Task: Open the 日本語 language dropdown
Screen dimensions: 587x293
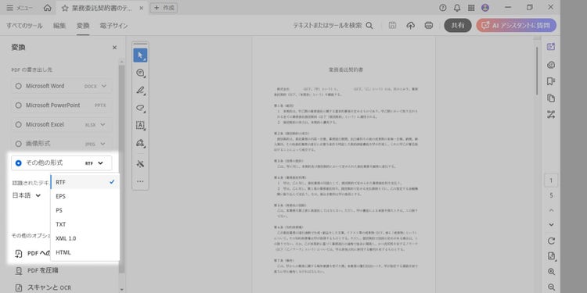Action: (27, 195)
